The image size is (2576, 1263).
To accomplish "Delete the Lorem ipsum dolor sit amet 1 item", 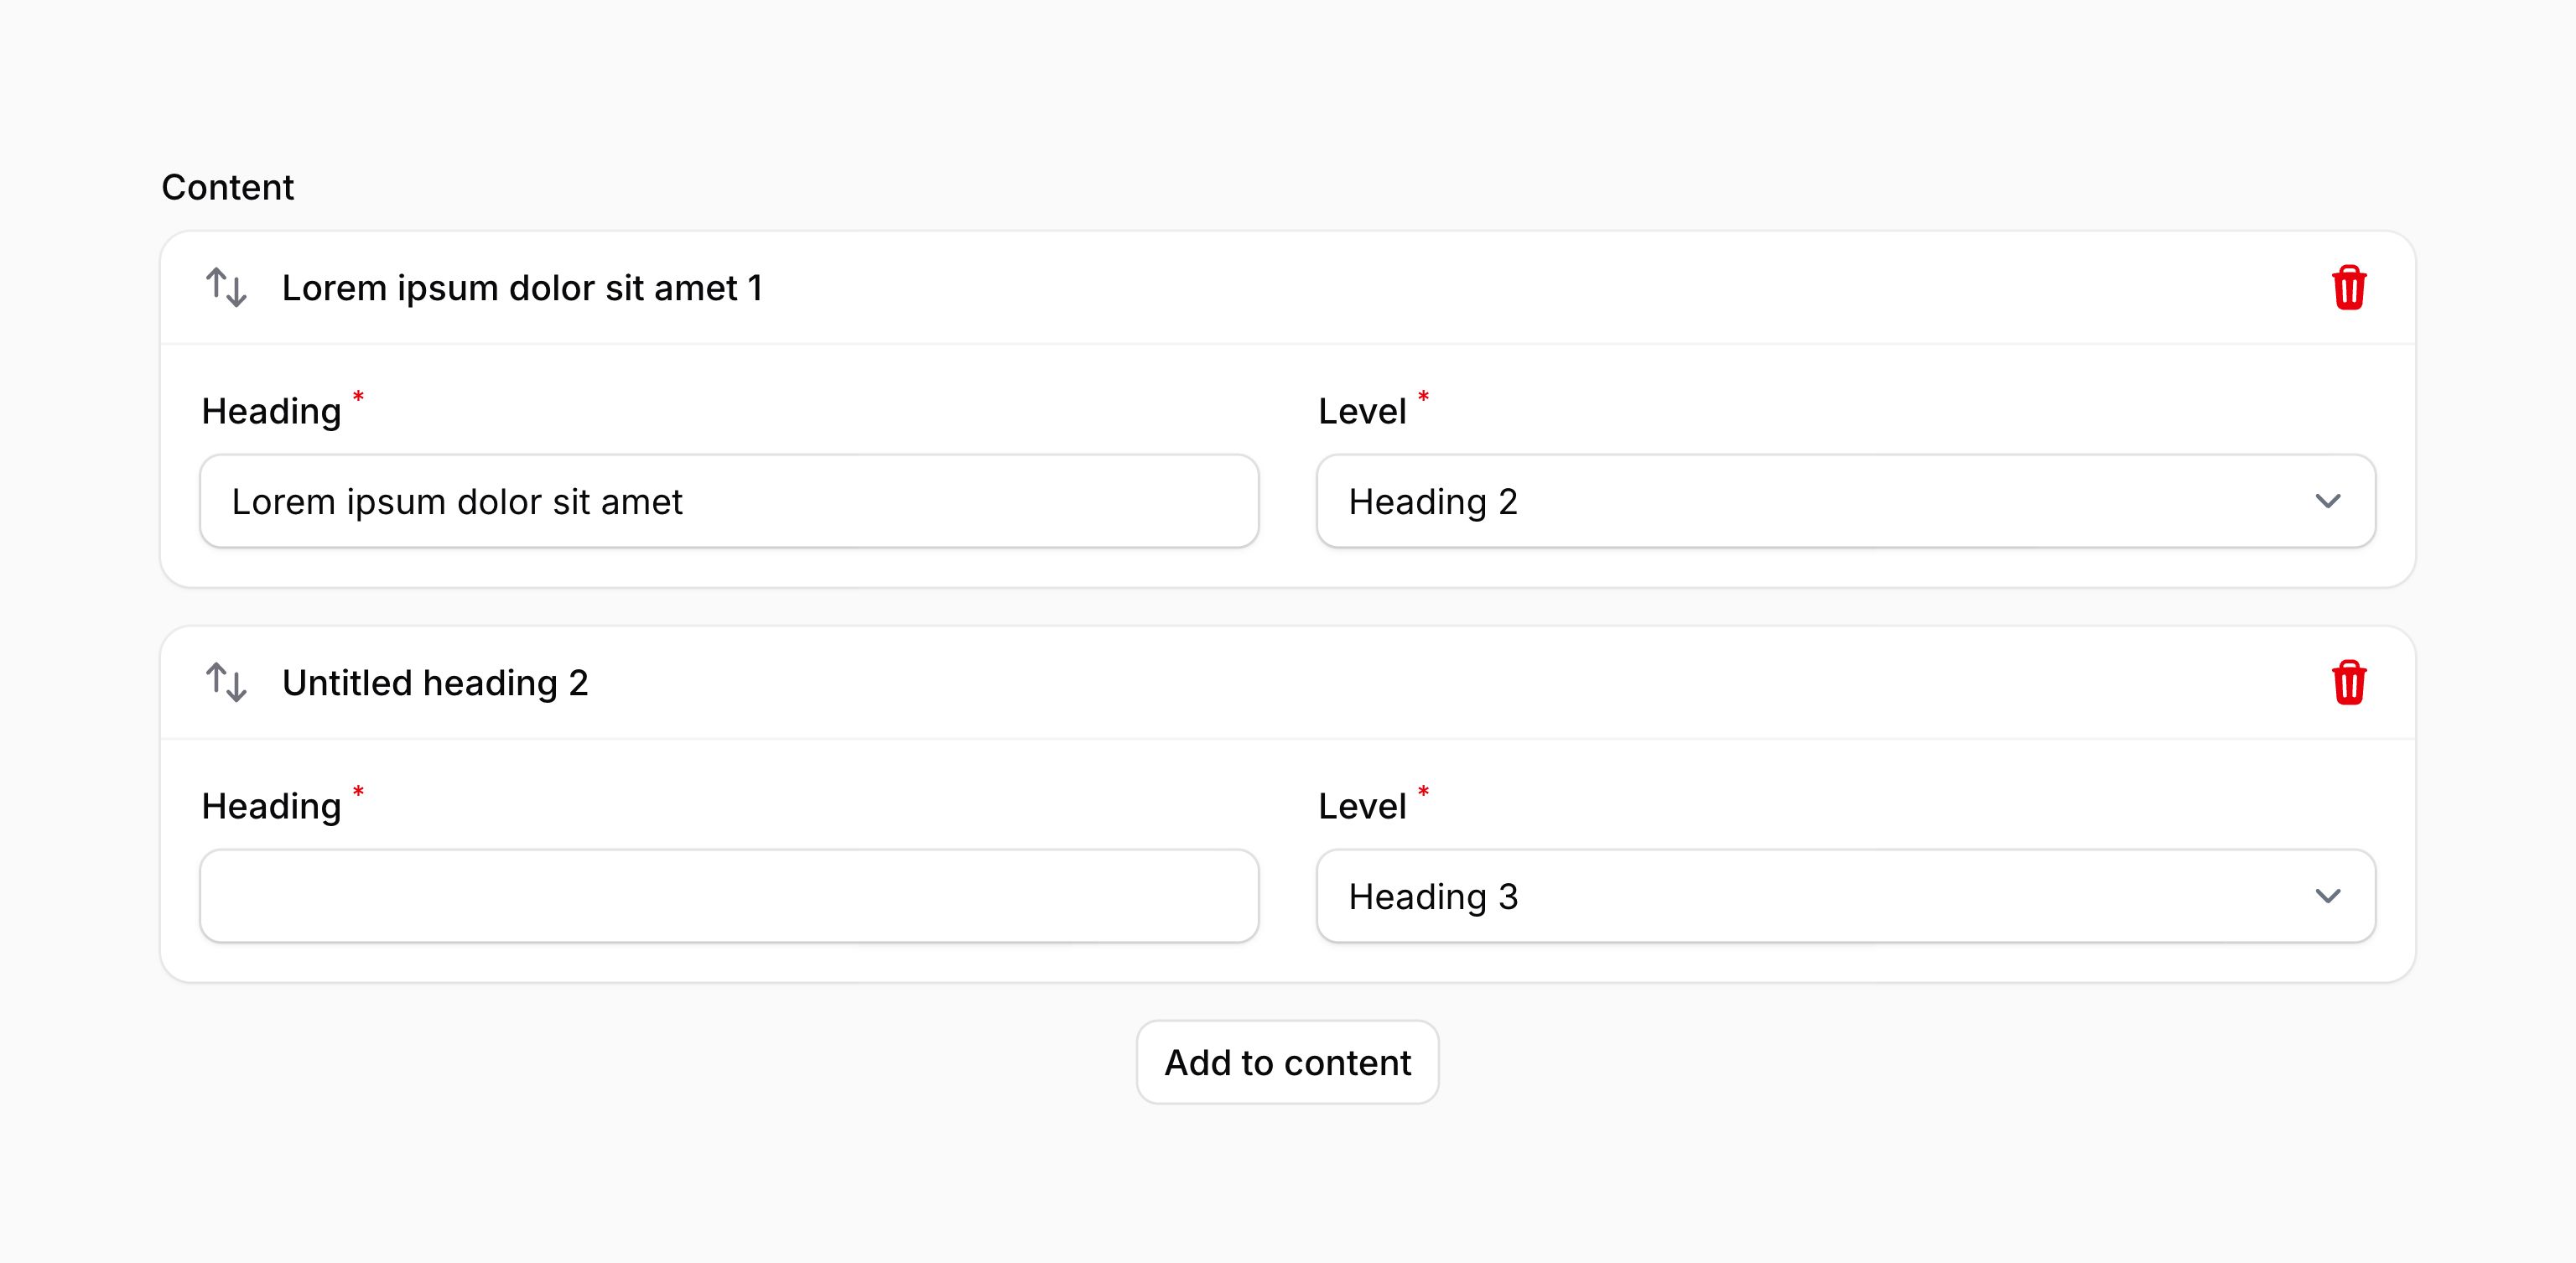I will (2350, 288).
